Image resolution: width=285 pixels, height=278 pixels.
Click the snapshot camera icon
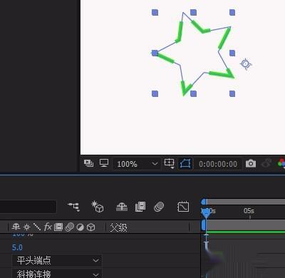click(251, 164)
